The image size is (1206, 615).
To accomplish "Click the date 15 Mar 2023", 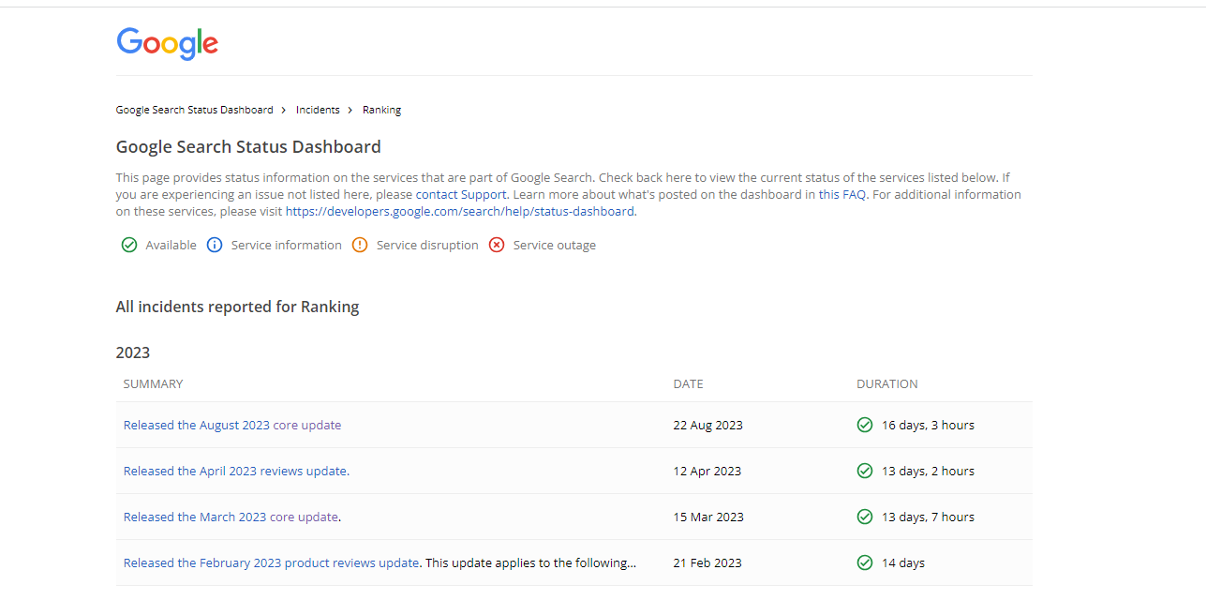I will pyautogui.click(x=708, y=517).
